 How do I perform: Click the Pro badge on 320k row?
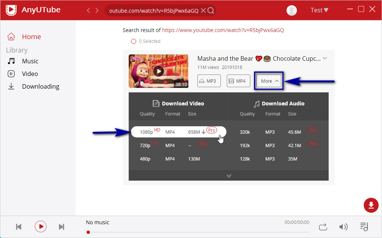(313, 130)
